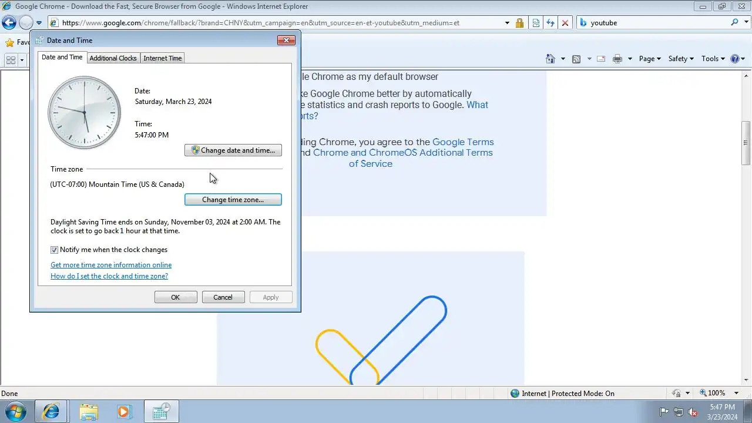Open the address bar autocomplete dropdown arrow
Viewport: 752px width, 423px height.
tap(507, 23)
